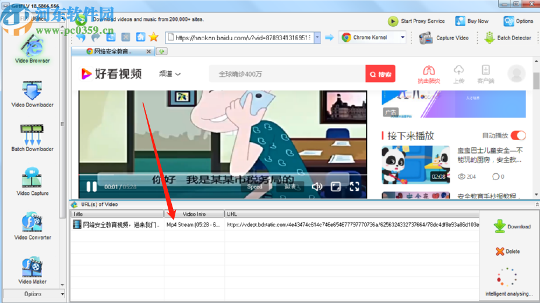
Task: Open the Video Converter tool
Action: tap(32, 226)
